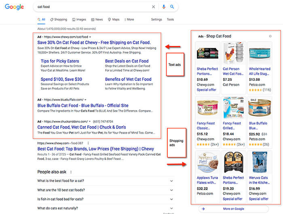This screenshot has height=214, width=283.
Task: Open Applaws Tuna Flakes product image
Action: pyautogui.click(x=207, y=162)
